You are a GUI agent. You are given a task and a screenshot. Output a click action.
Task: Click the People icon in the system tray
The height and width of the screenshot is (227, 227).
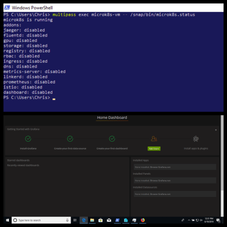tap(183, 220)
